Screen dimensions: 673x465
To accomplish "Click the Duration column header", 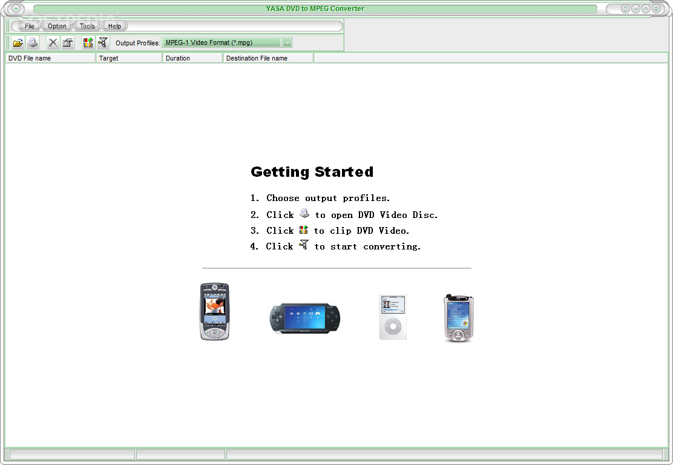I will (x=192, y=58).
